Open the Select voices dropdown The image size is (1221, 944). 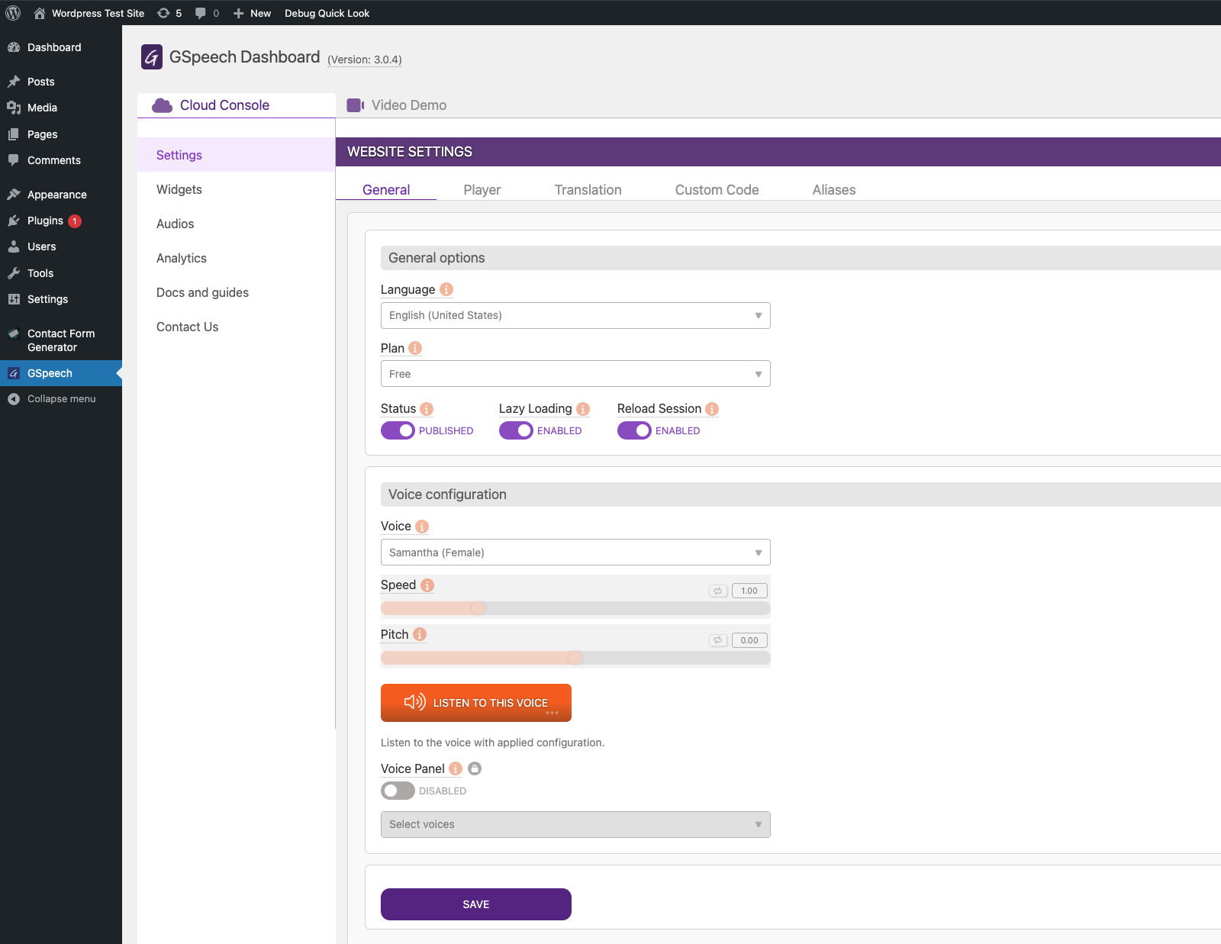coord(575,824)
